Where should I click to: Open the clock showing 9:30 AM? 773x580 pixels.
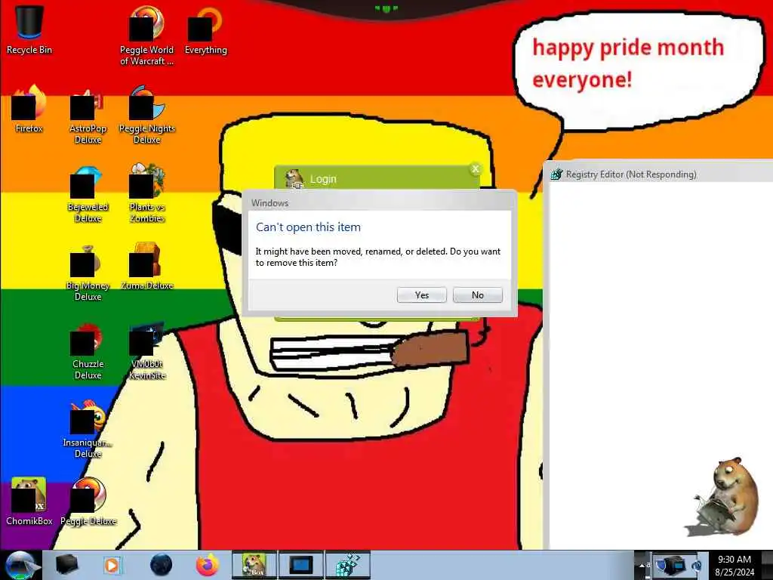tap(735, 565)
